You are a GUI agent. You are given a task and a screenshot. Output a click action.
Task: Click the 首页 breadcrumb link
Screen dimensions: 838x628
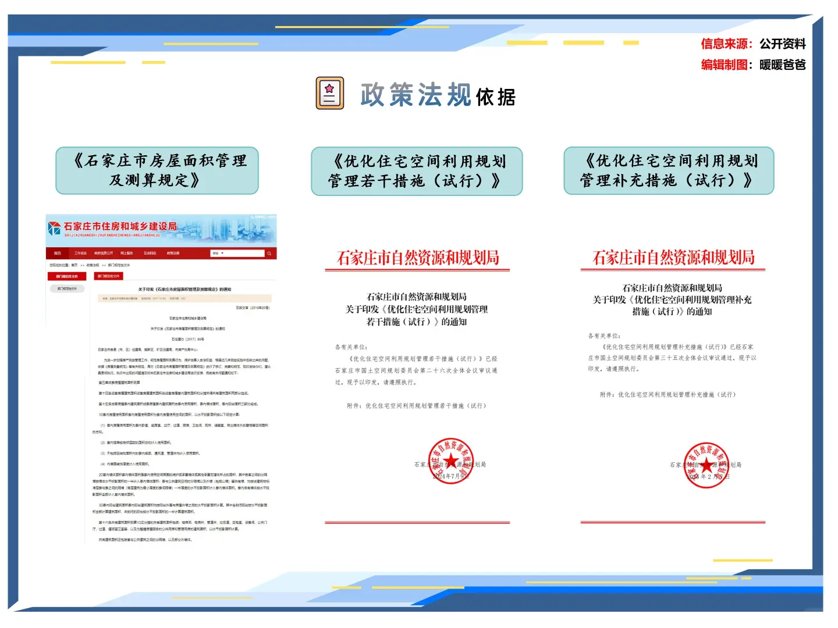pos(74,265)
